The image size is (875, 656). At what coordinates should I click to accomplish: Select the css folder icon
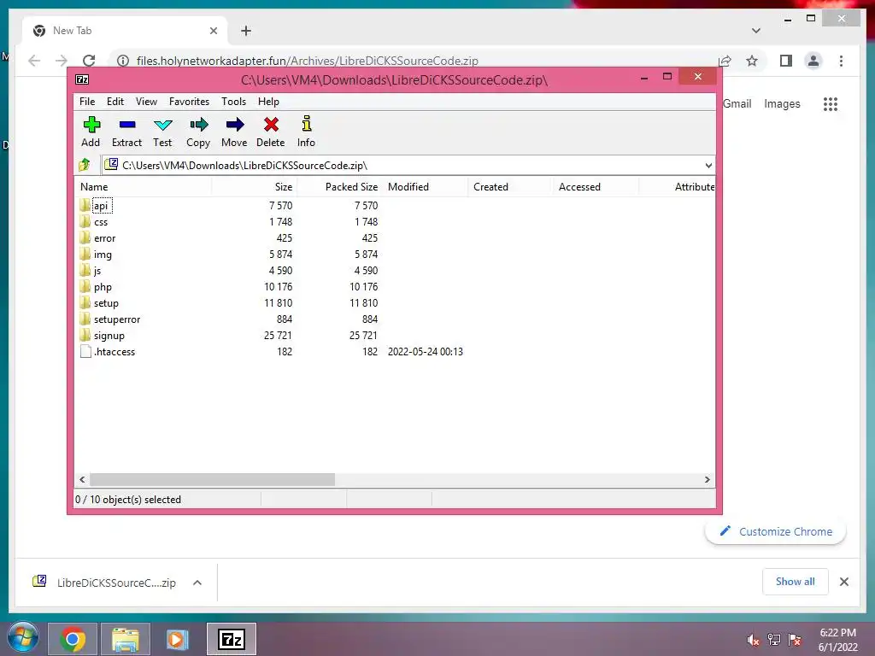[x=85, y=221]
